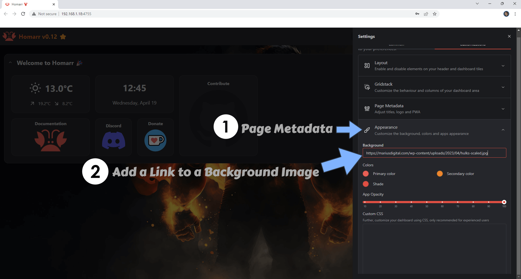Click the star icon beside Homarr v0.12

63,37
